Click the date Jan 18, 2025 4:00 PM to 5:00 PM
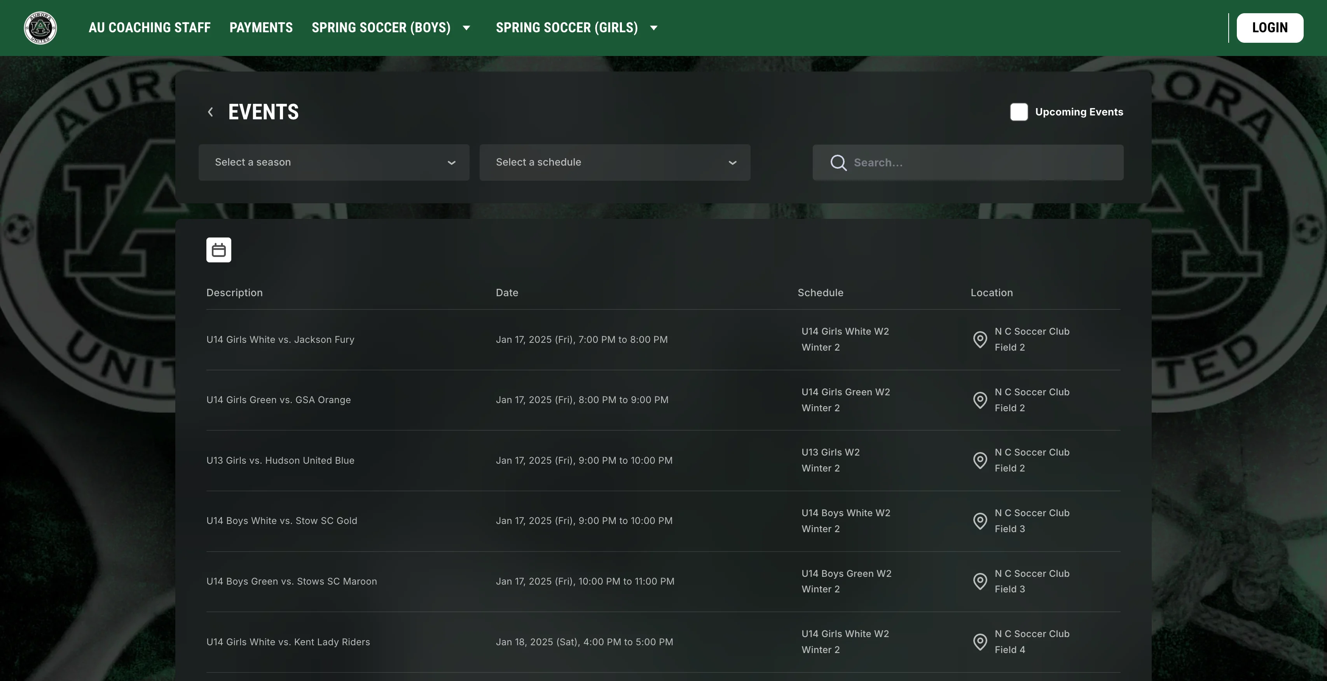The height and width of the screenshot is (681, 1327). click(584, 642)
